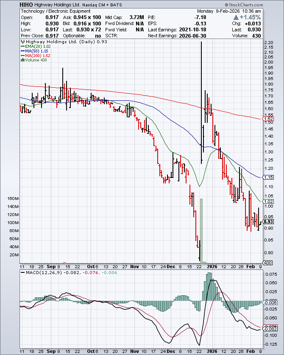This screenshot has height=355, width=284.
Task: Click the header Volume value 430
Action: 256,36
